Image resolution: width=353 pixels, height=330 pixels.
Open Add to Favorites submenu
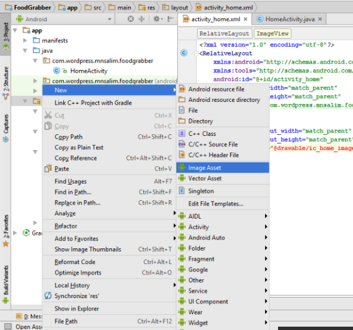(x=109, y=239)
